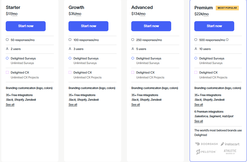The image size is (247, 162).
Task: Click the Delighted CX icon in the Growth column
Action: pos(70,72)
